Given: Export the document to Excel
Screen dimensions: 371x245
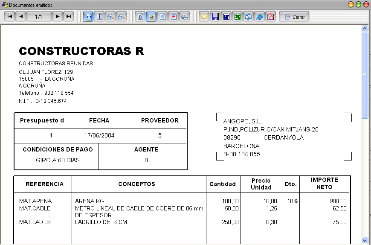Looking at the screenshot, I should tap(238, 17).
